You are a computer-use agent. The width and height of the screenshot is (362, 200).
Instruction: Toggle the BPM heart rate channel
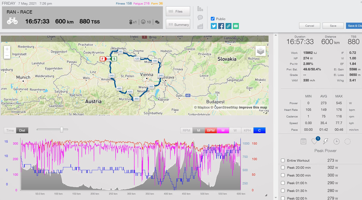pos(210,130)
